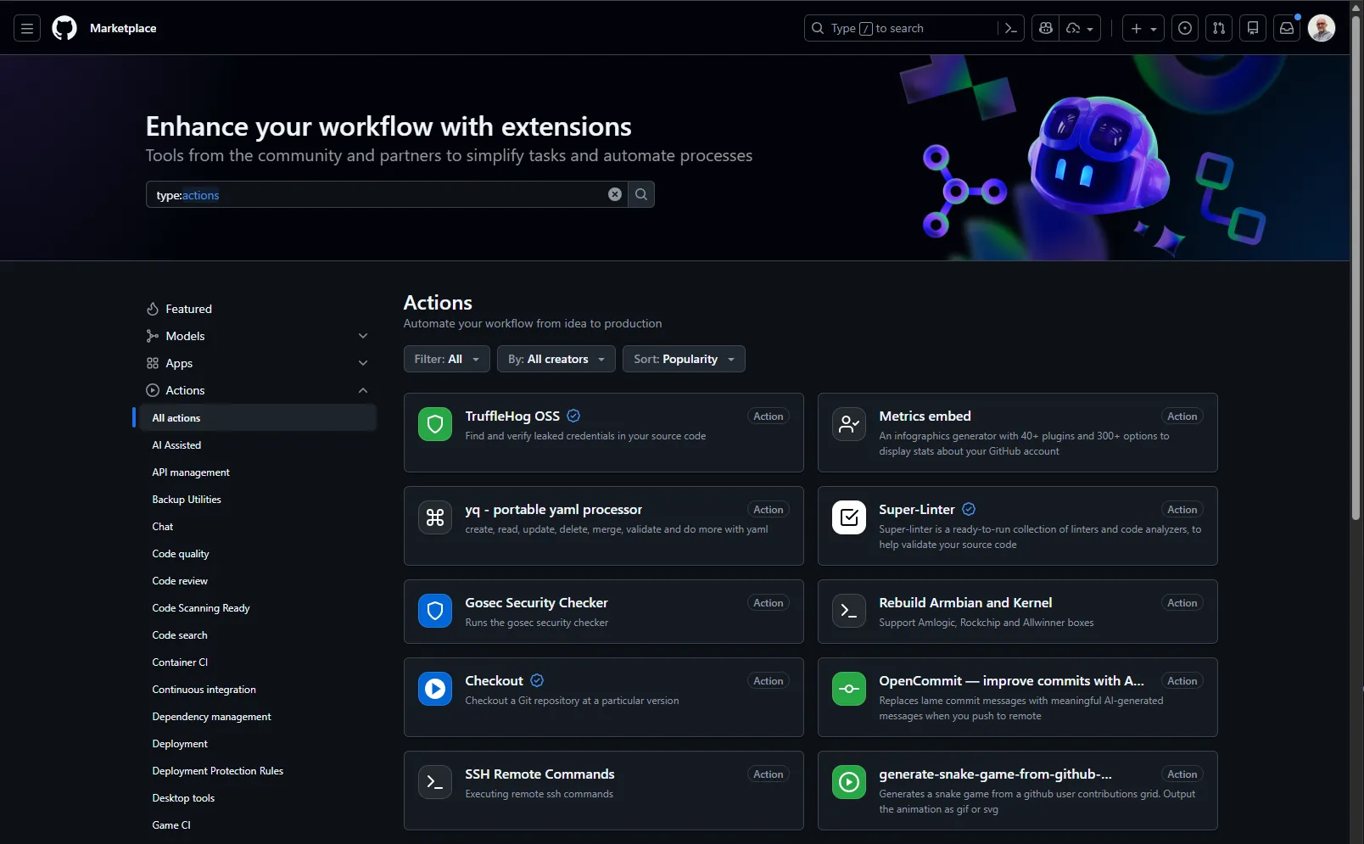The height and width of the screenshot is (844, 1364).
Task: Expand the Apps sidebar section
Action: 363,363
